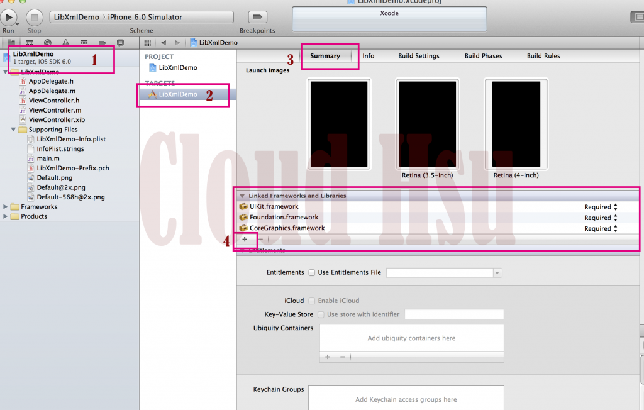Select InfoPlist.strings file
644x410 pixels.
pyautogui.click(x=60, y=148)
